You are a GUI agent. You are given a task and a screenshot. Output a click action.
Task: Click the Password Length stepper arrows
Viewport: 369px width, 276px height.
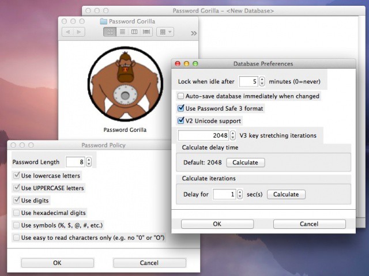(x=89, y=162)
